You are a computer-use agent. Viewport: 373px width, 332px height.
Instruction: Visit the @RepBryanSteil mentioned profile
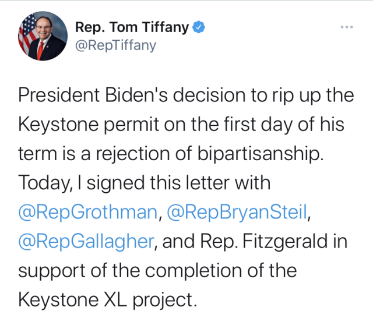click(237, 213)
